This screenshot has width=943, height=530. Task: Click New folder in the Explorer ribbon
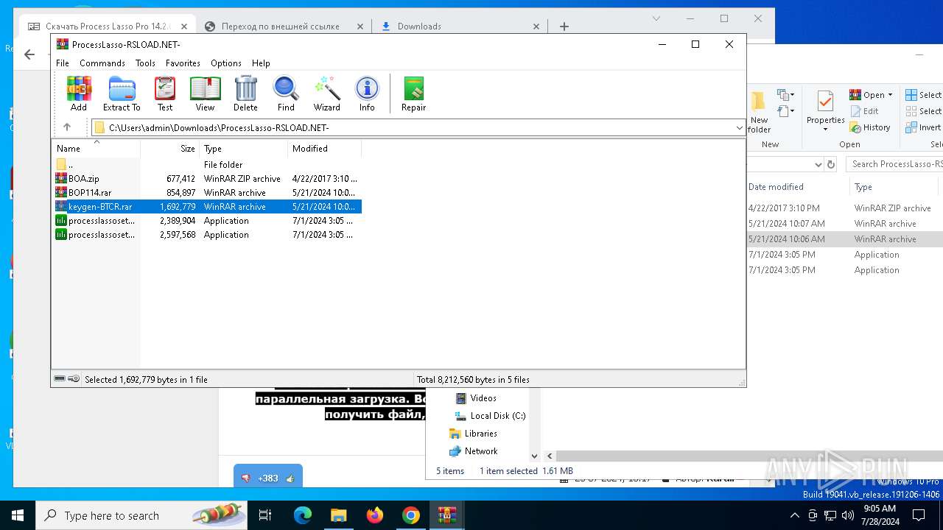[x=760, y=110]
